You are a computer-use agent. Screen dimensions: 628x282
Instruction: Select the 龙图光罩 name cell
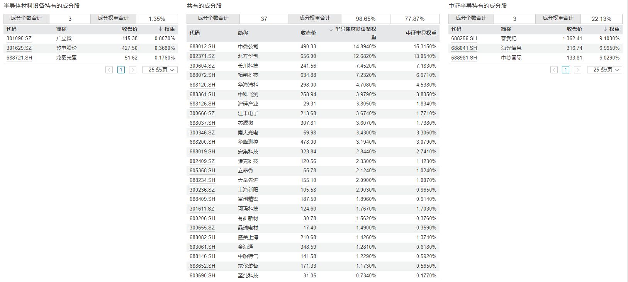(x=66, y=58)
